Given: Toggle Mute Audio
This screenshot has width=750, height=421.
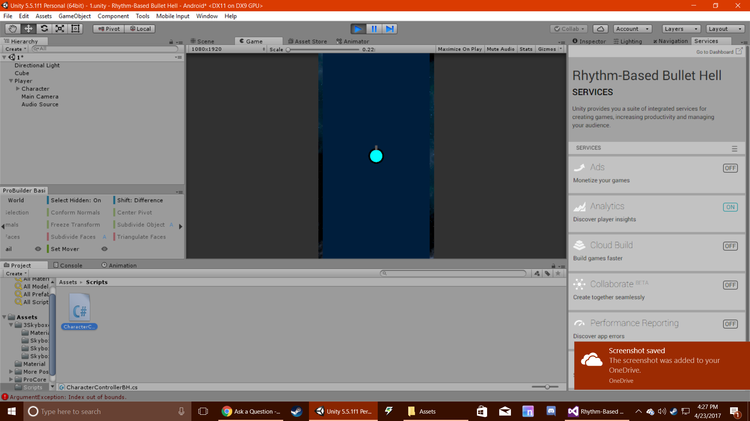Looking at the screenshot, I should tap(500, 49).
